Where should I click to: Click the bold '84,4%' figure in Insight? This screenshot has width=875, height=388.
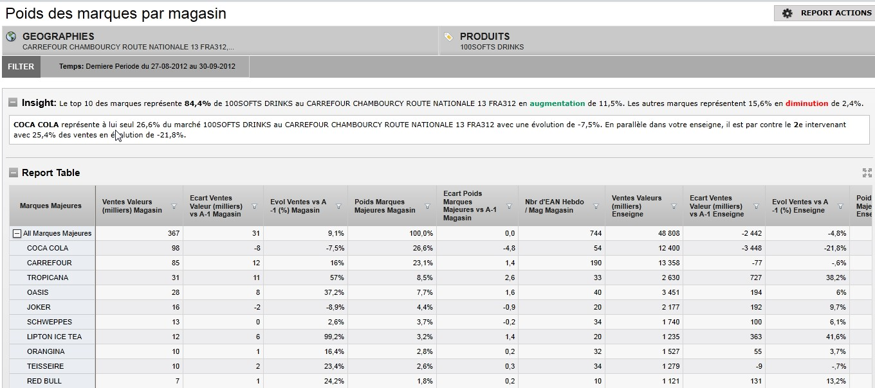pyautogui.click(x=198, y=103)
